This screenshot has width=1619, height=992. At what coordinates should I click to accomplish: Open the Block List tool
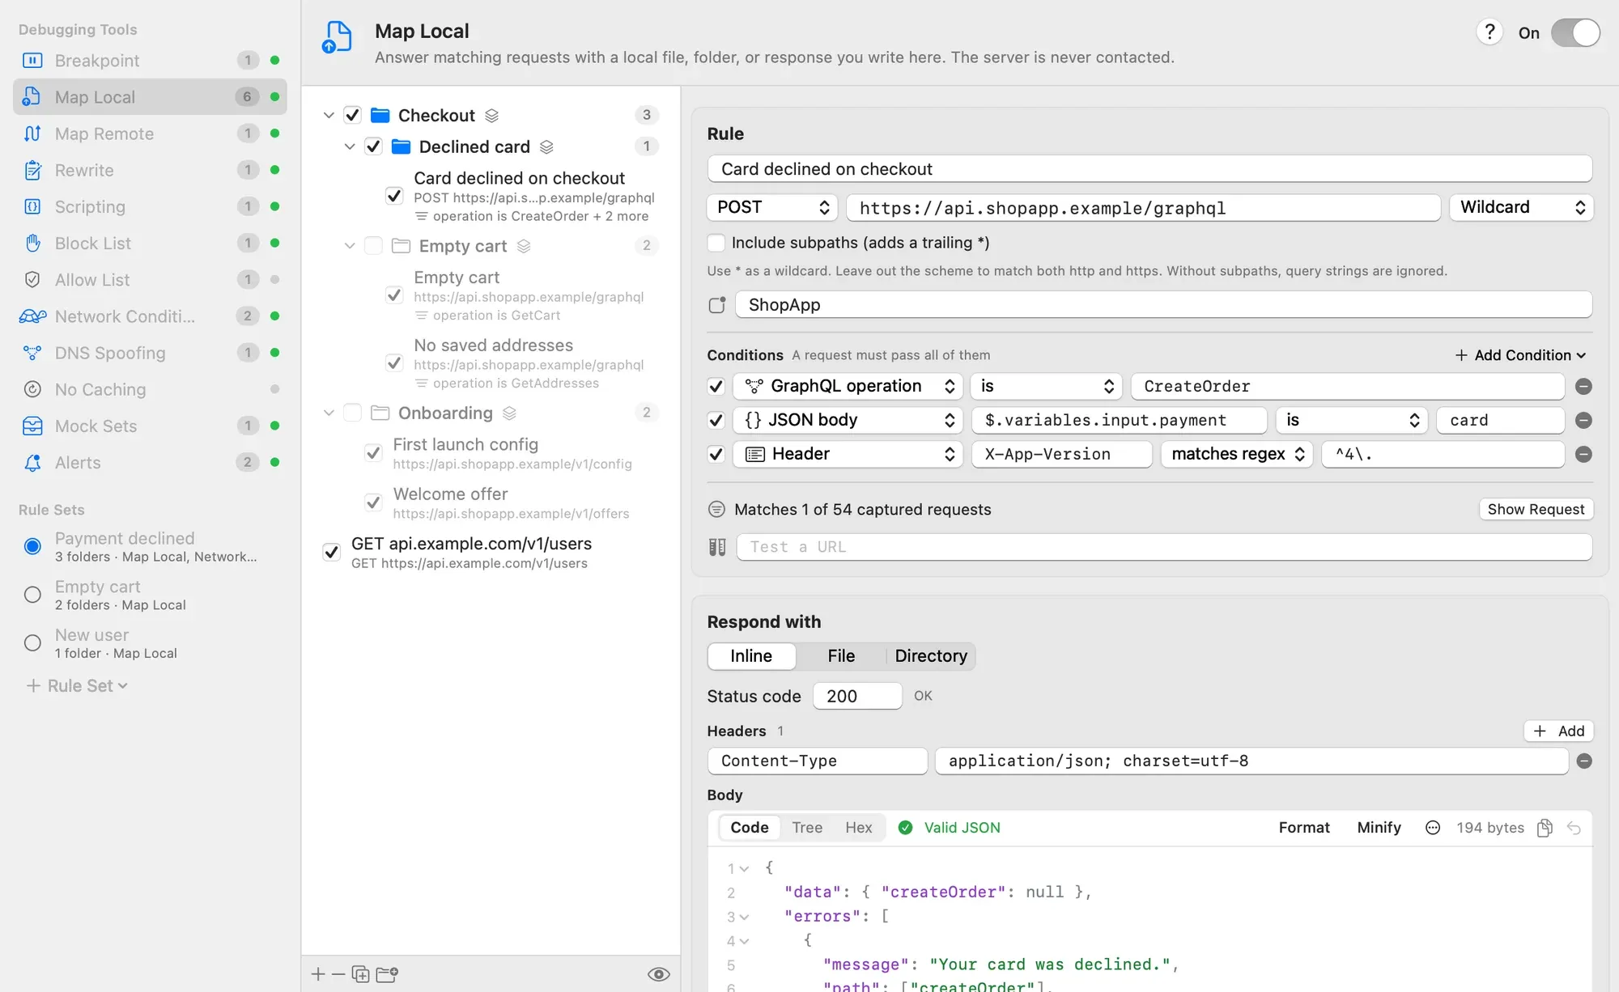pos(150,243)
